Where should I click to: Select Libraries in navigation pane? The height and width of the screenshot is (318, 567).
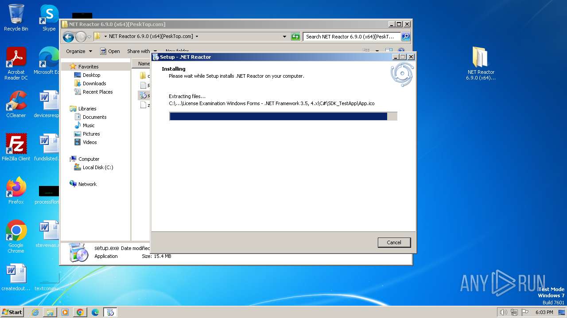coord(87,109)
